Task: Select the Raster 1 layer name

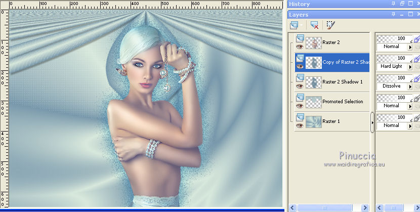Action: [x=331, y=121]
